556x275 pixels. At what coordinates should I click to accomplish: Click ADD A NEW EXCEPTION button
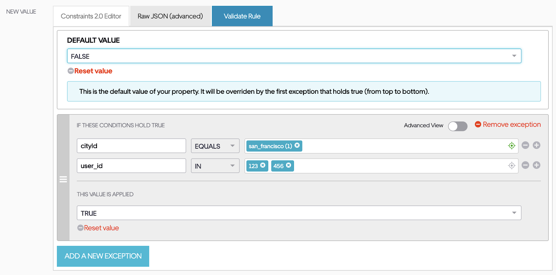click(x=103, y=256)
